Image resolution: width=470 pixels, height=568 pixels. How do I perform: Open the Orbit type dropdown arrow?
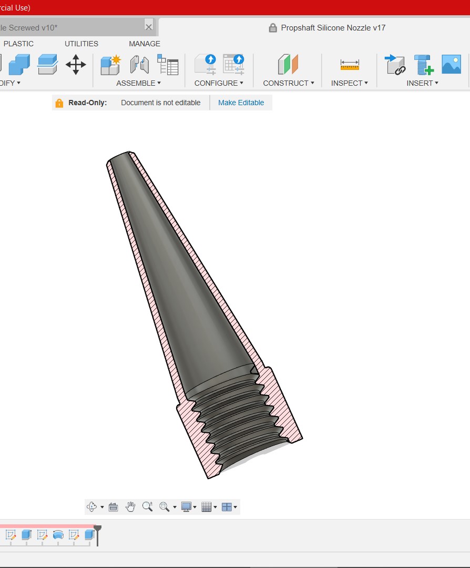point(102,507)
